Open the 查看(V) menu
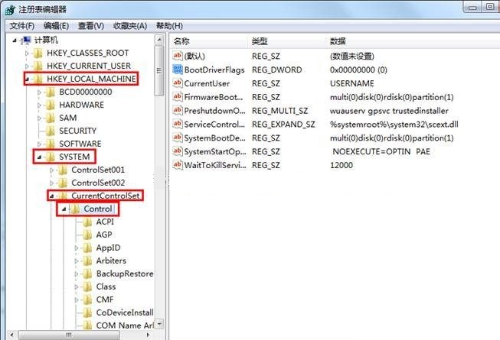 pos(91,26)
